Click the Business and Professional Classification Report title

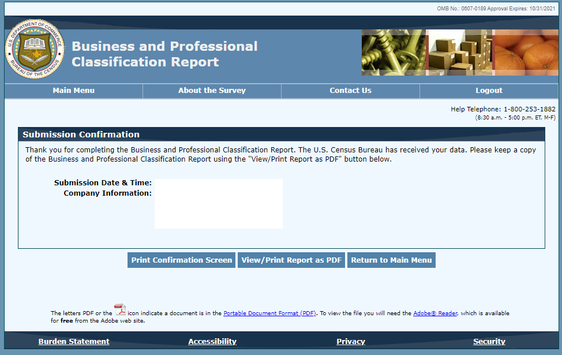click(x=164, y=54)
